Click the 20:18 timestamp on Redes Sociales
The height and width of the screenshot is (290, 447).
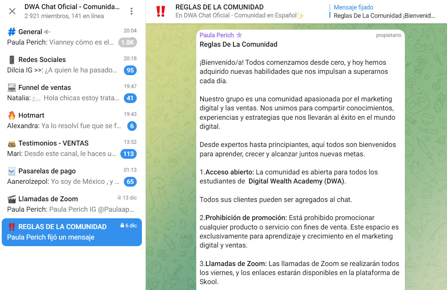tap(130, 58)
